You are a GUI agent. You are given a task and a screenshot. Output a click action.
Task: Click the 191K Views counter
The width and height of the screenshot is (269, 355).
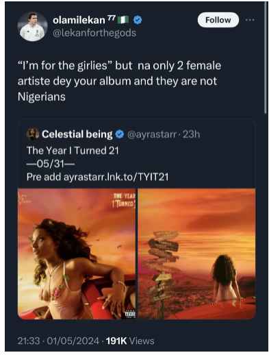[x=130, y=341]
